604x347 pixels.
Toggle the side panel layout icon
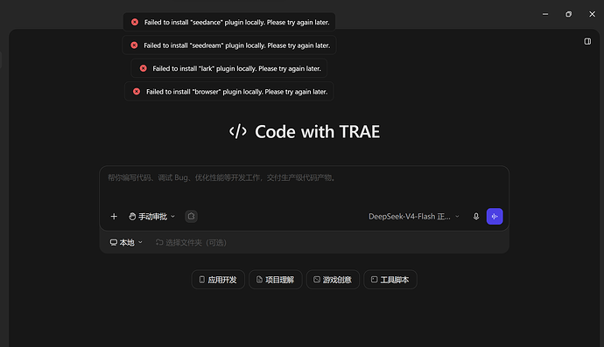point(587,41)
